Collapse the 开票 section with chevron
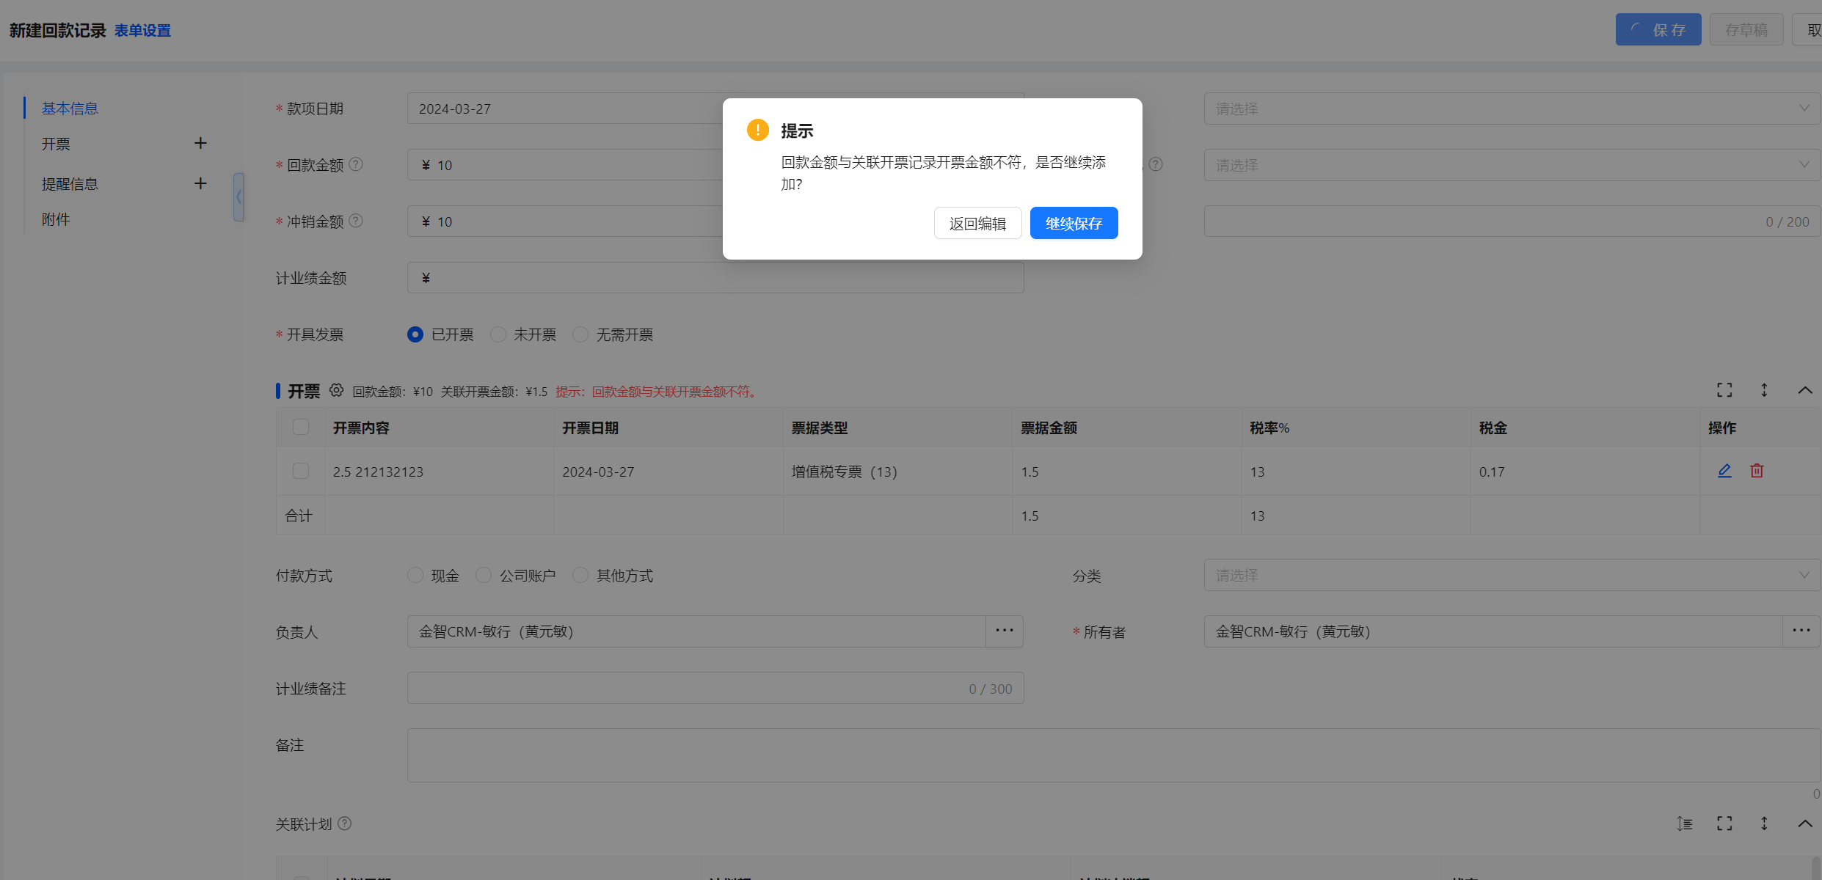Viewport: 1822px width, 880px height. click(x=1805, y=390)
